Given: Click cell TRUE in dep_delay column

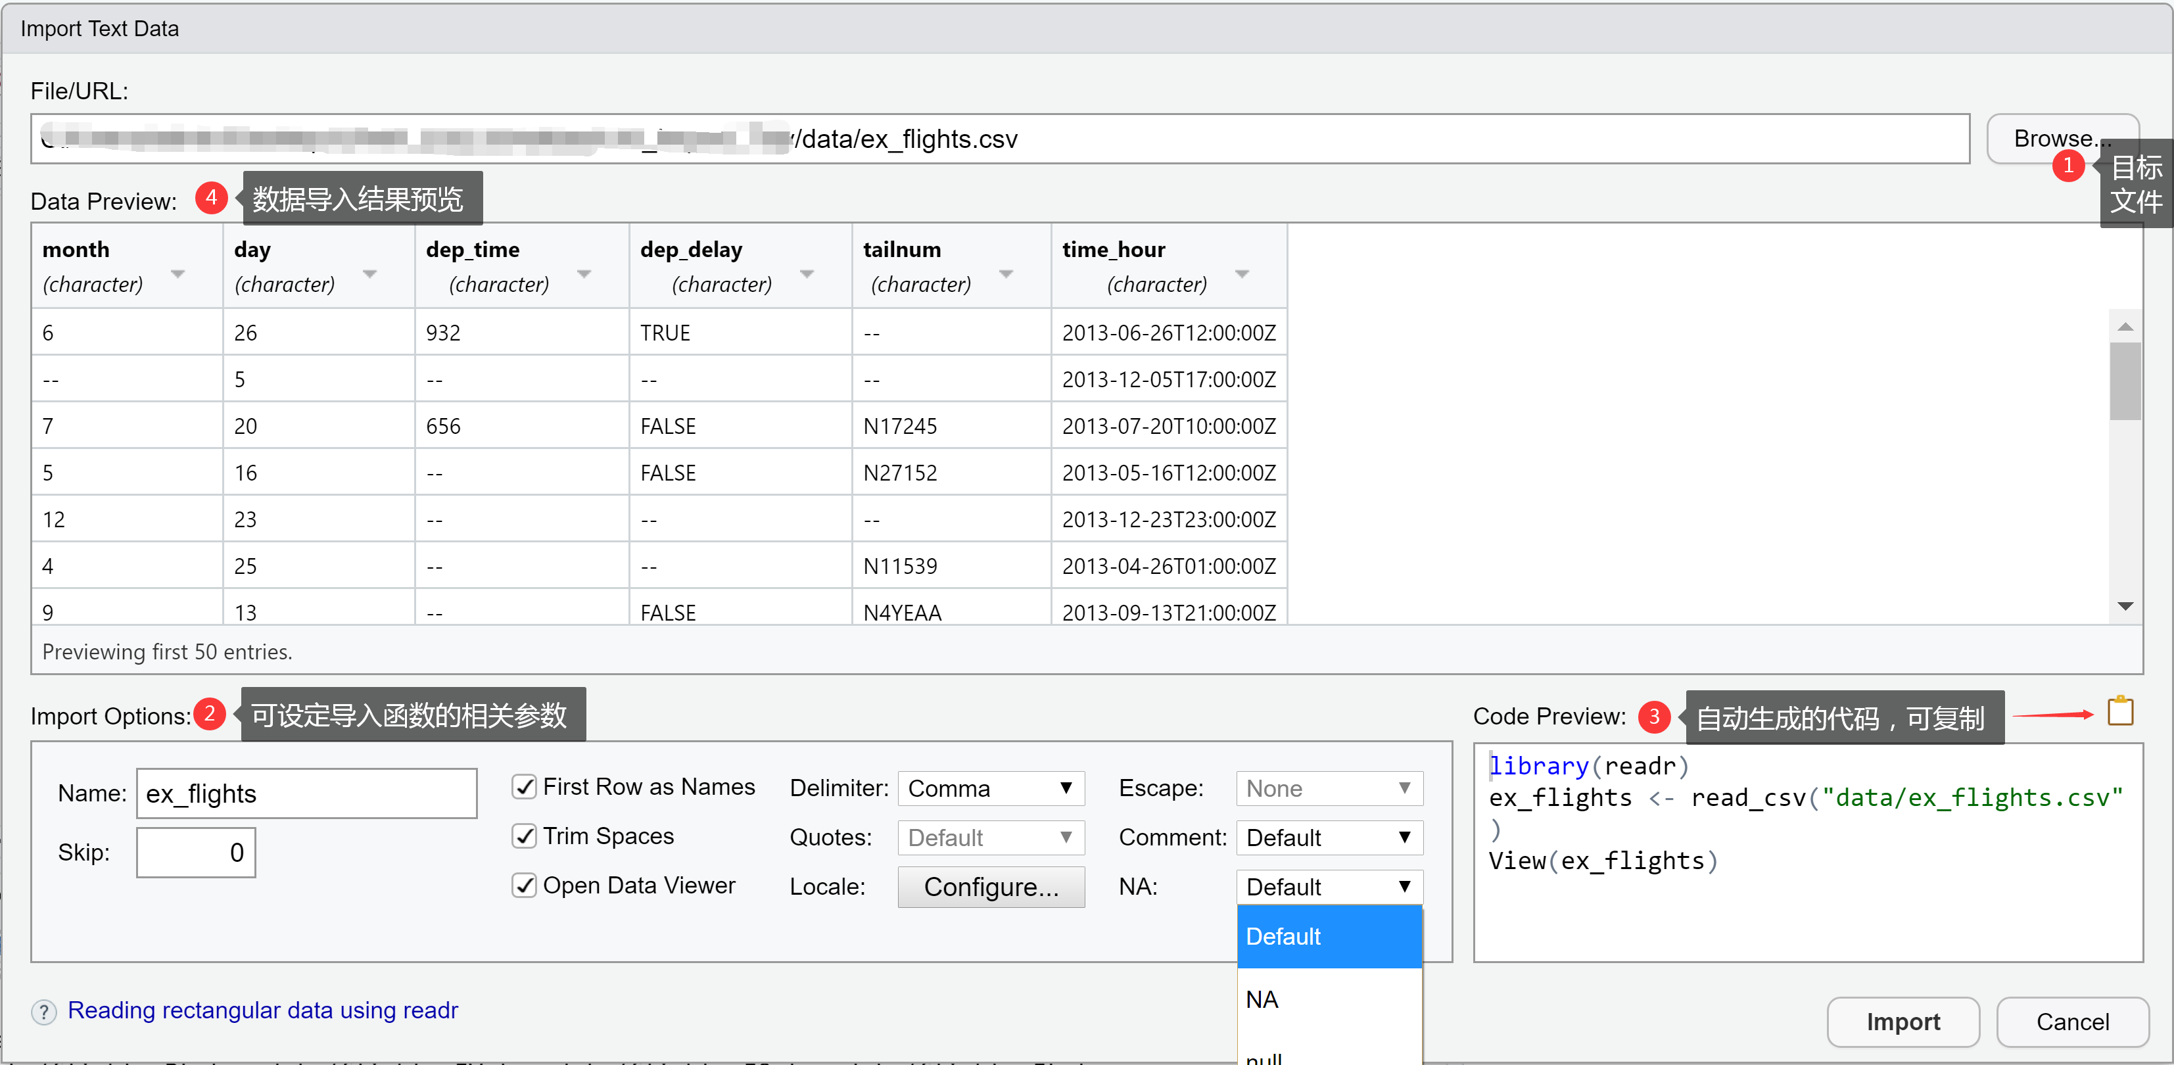Looking at the screenshot, I should coord(740,333).
